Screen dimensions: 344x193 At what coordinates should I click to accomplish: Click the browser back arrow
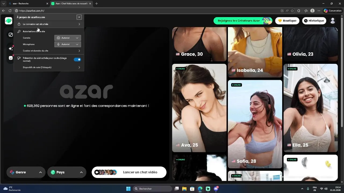pyautogui.click(x=3, y=11)
